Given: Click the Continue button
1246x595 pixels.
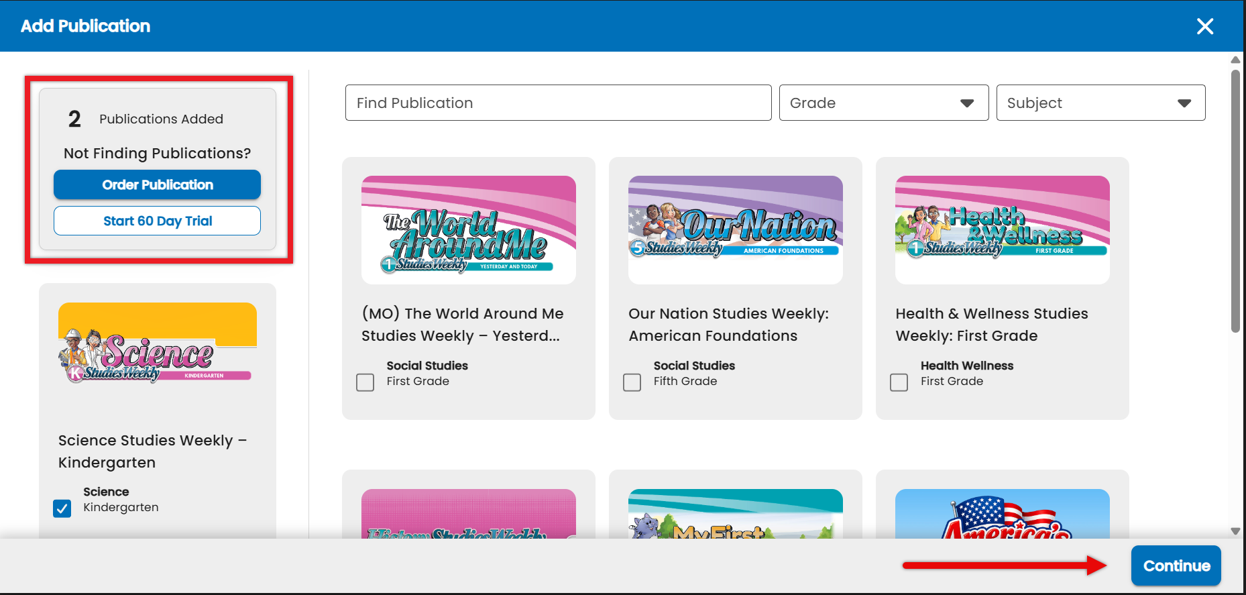Looking at the screenshot, I should click(1176, 565).
